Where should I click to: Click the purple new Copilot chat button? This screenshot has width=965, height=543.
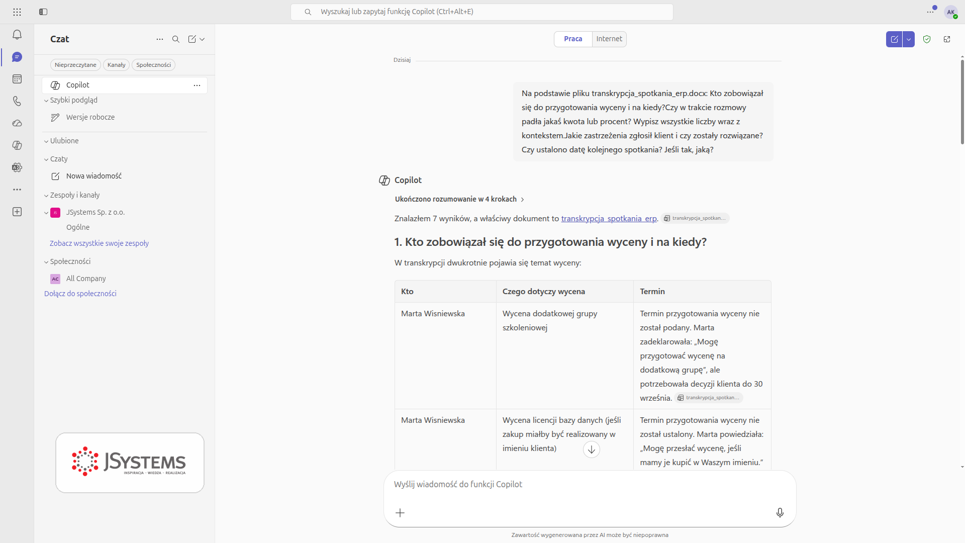(x=894, y=39)
